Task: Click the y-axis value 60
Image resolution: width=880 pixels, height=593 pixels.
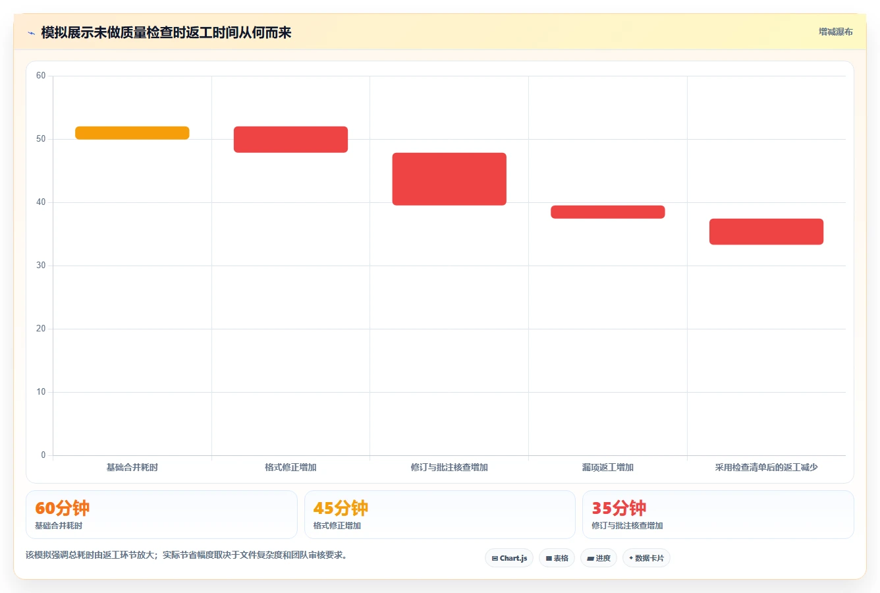Action: pos(41,76)
